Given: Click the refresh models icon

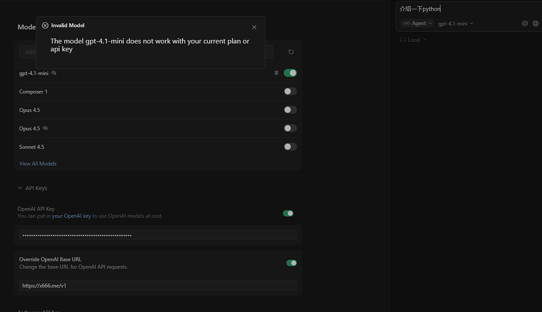Looking at the screenshot, I should 291,52.
